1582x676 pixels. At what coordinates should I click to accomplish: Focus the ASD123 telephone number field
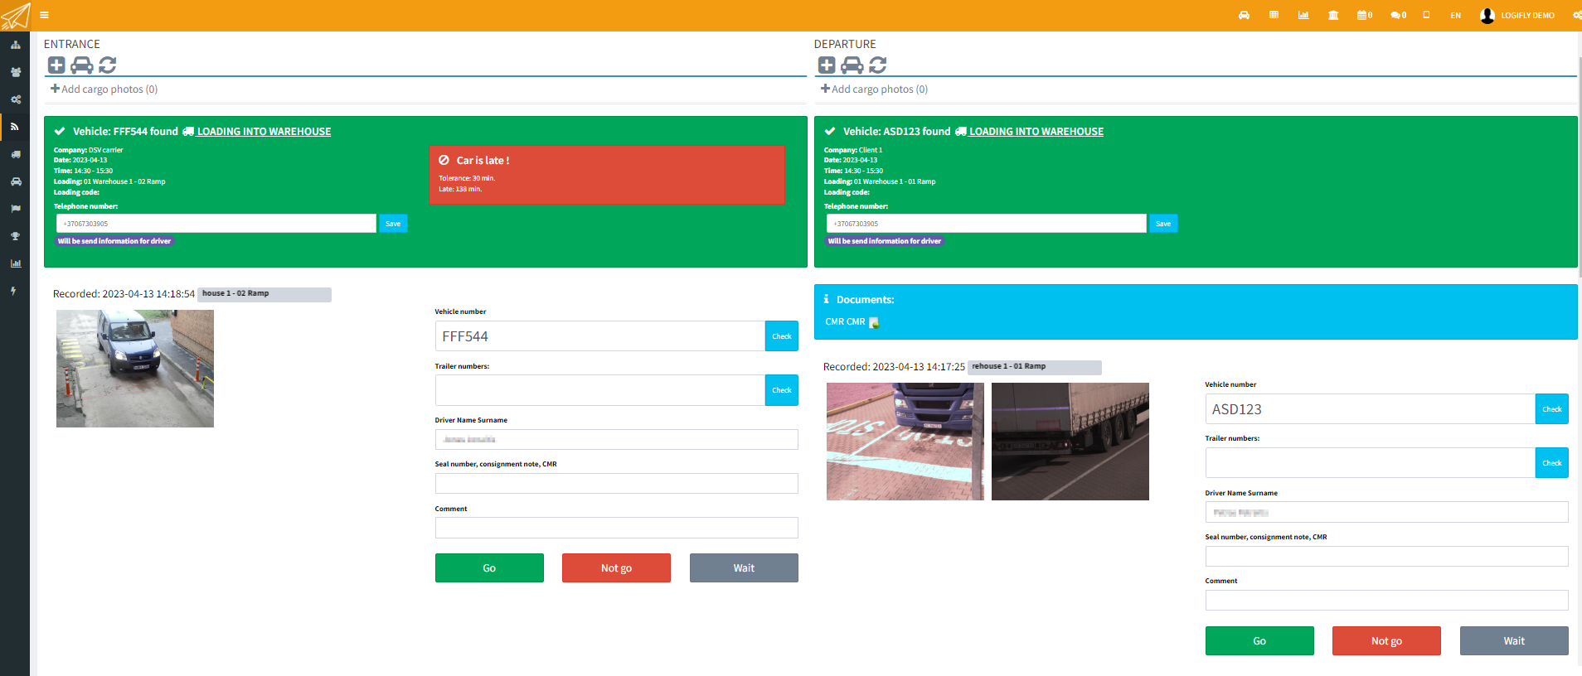coord(987,224)
